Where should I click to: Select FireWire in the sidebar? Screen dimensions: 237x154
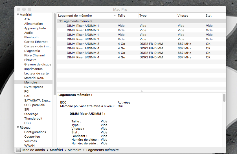30,60
